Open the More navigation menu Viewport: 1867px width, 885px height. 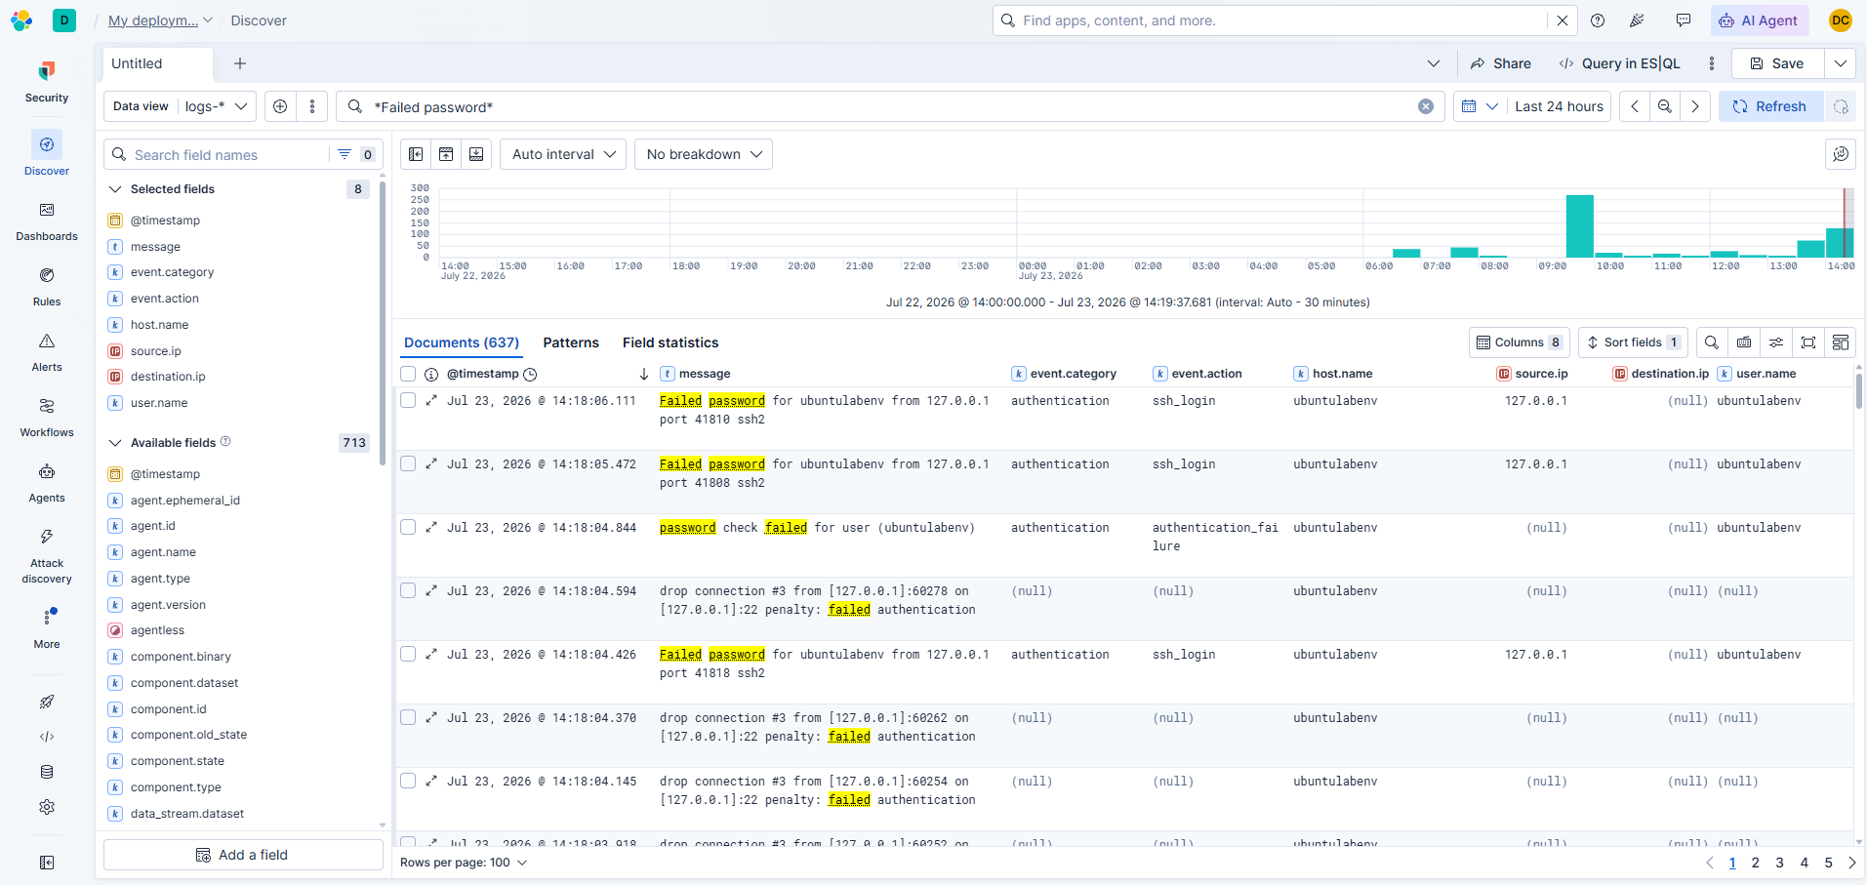pos(47,628)
